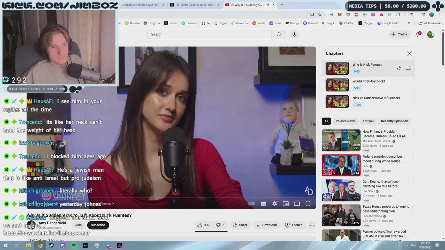The image size is (445, 250).
Task: Expand chapter arrow next to Nick Fuentes
Action: (x=113, y=204)
